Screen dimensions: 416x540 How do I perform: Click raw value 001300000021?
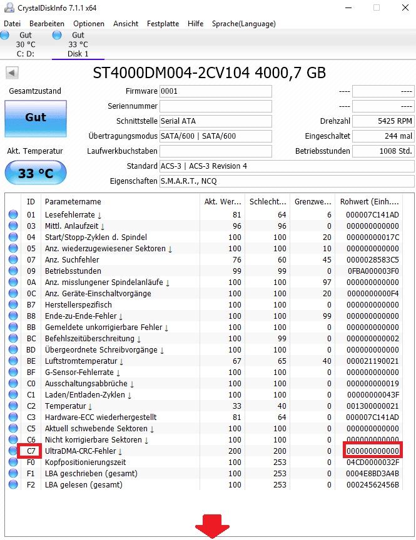coord(373,406)
